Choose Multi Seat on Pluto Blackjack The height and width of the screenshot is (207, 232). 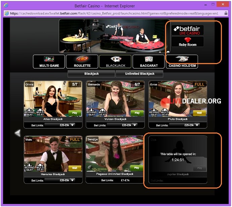(165, 112)
